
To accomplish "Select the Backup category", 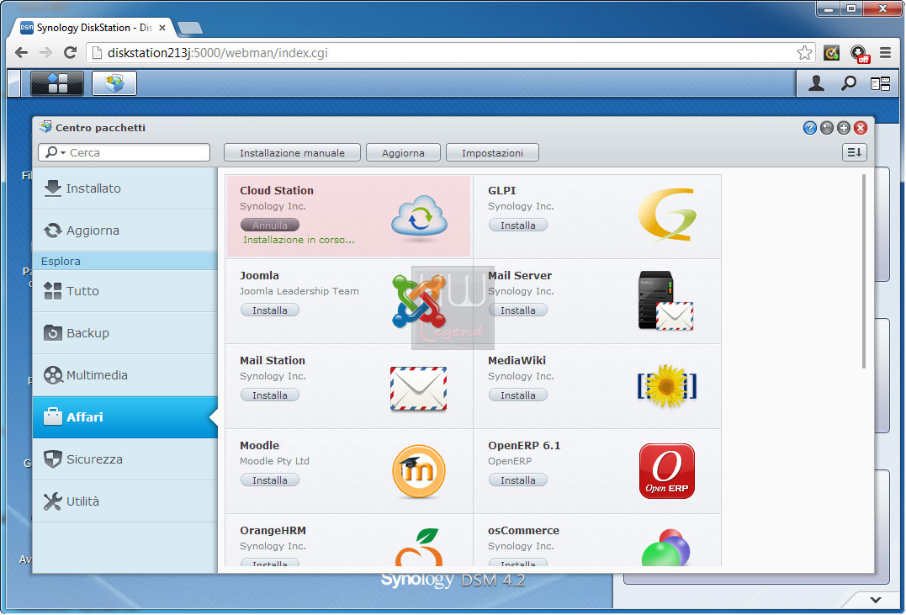I will [125, 333].
